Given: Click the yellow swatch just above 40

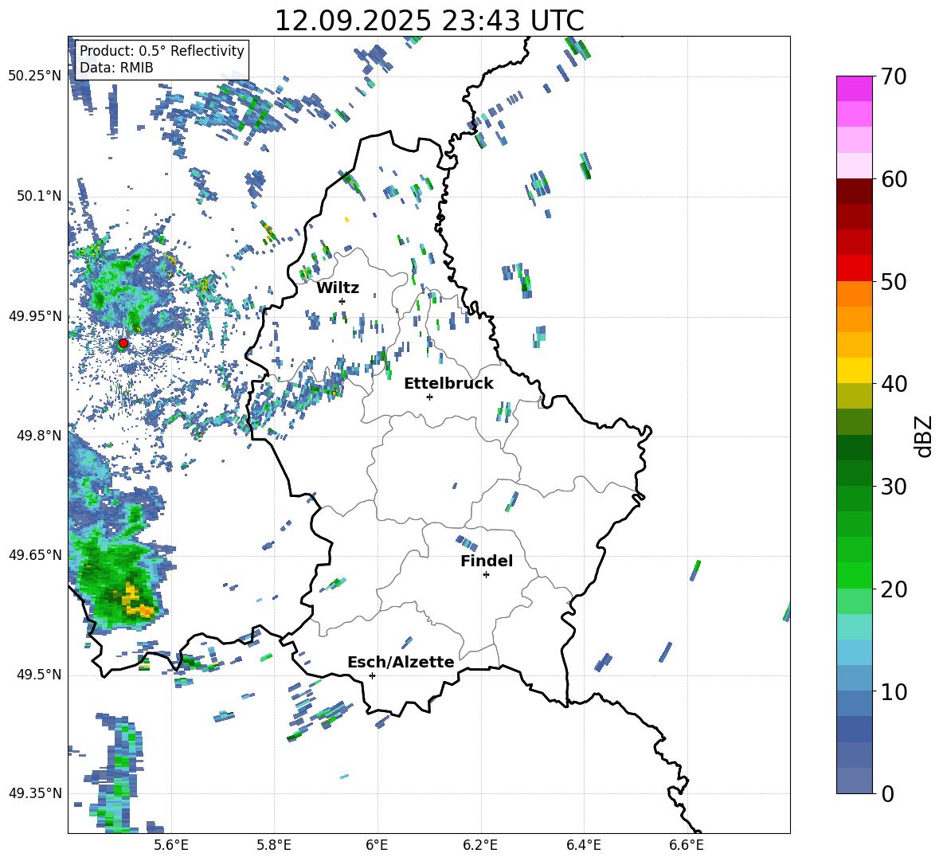Looking at the screenshot, I should 854,370.
